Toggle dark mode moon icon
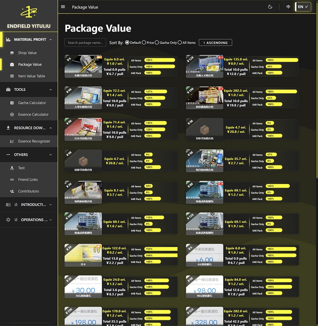 pos(270,7)
